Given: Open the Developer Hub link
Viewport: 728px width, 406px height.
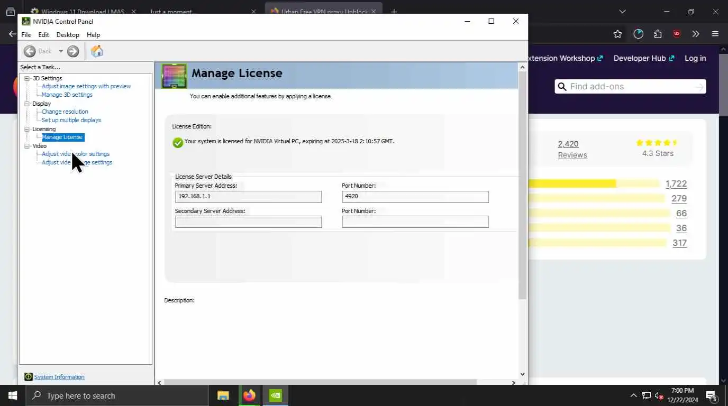Looking at the screenshot, I should tap(644, 58).
